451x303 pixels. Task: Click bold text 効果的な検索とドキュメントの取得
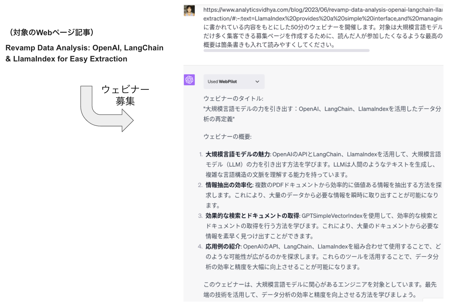coord(252,216)
